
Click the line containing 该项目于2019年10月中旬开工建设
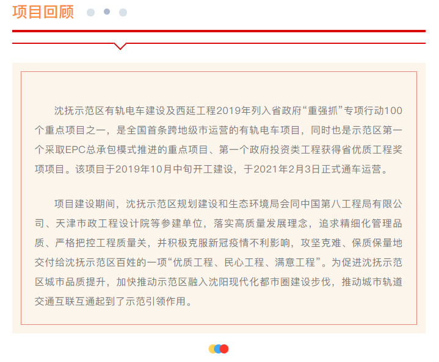(x=211, y=169)
